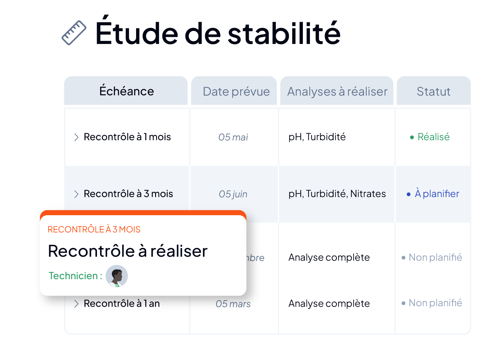
Task: Click the Statut column header
Action: point(434,91)
